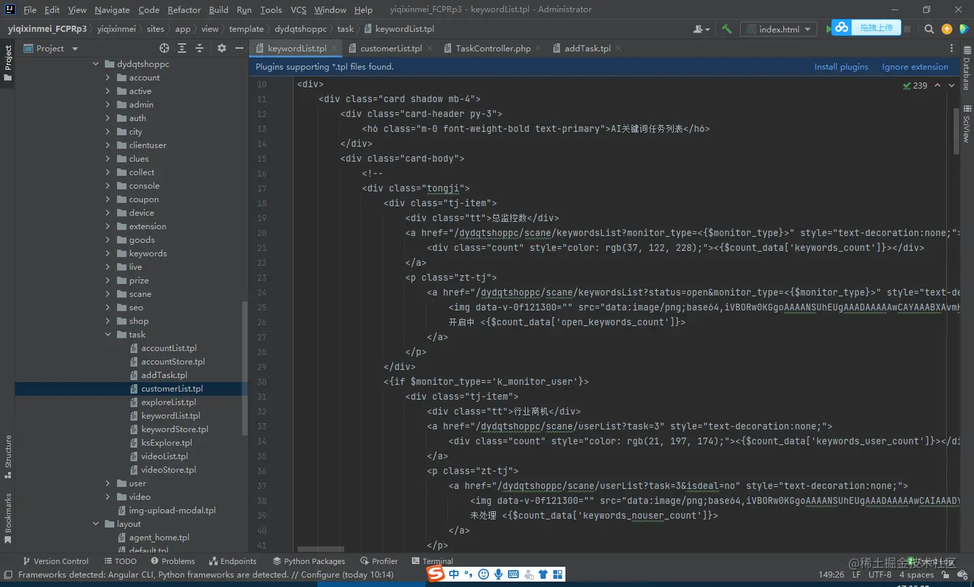The height and width of the screenshot is (587, 974).
Task: Click the Sogou microphone voice input icon
Action: 498,574
